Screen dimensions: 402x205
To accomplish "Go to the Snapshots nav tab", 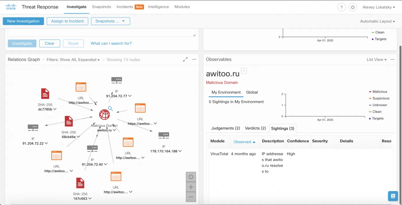I will 101,7.
